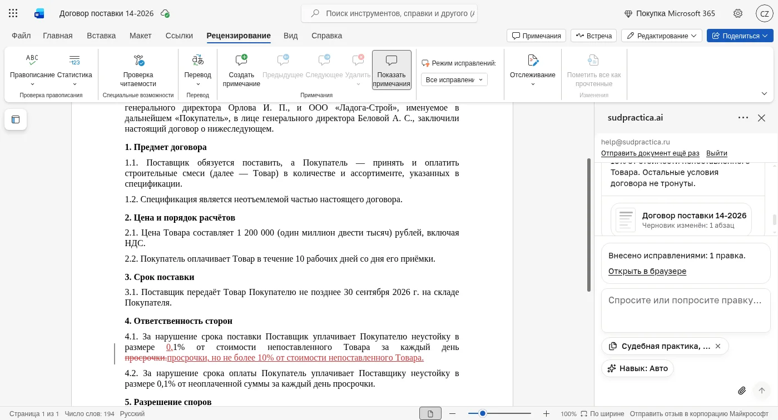Open the Договор поставки 14-2026 document card
The height and width of the screenshot is (420, 778).
(x=681, y=219)
